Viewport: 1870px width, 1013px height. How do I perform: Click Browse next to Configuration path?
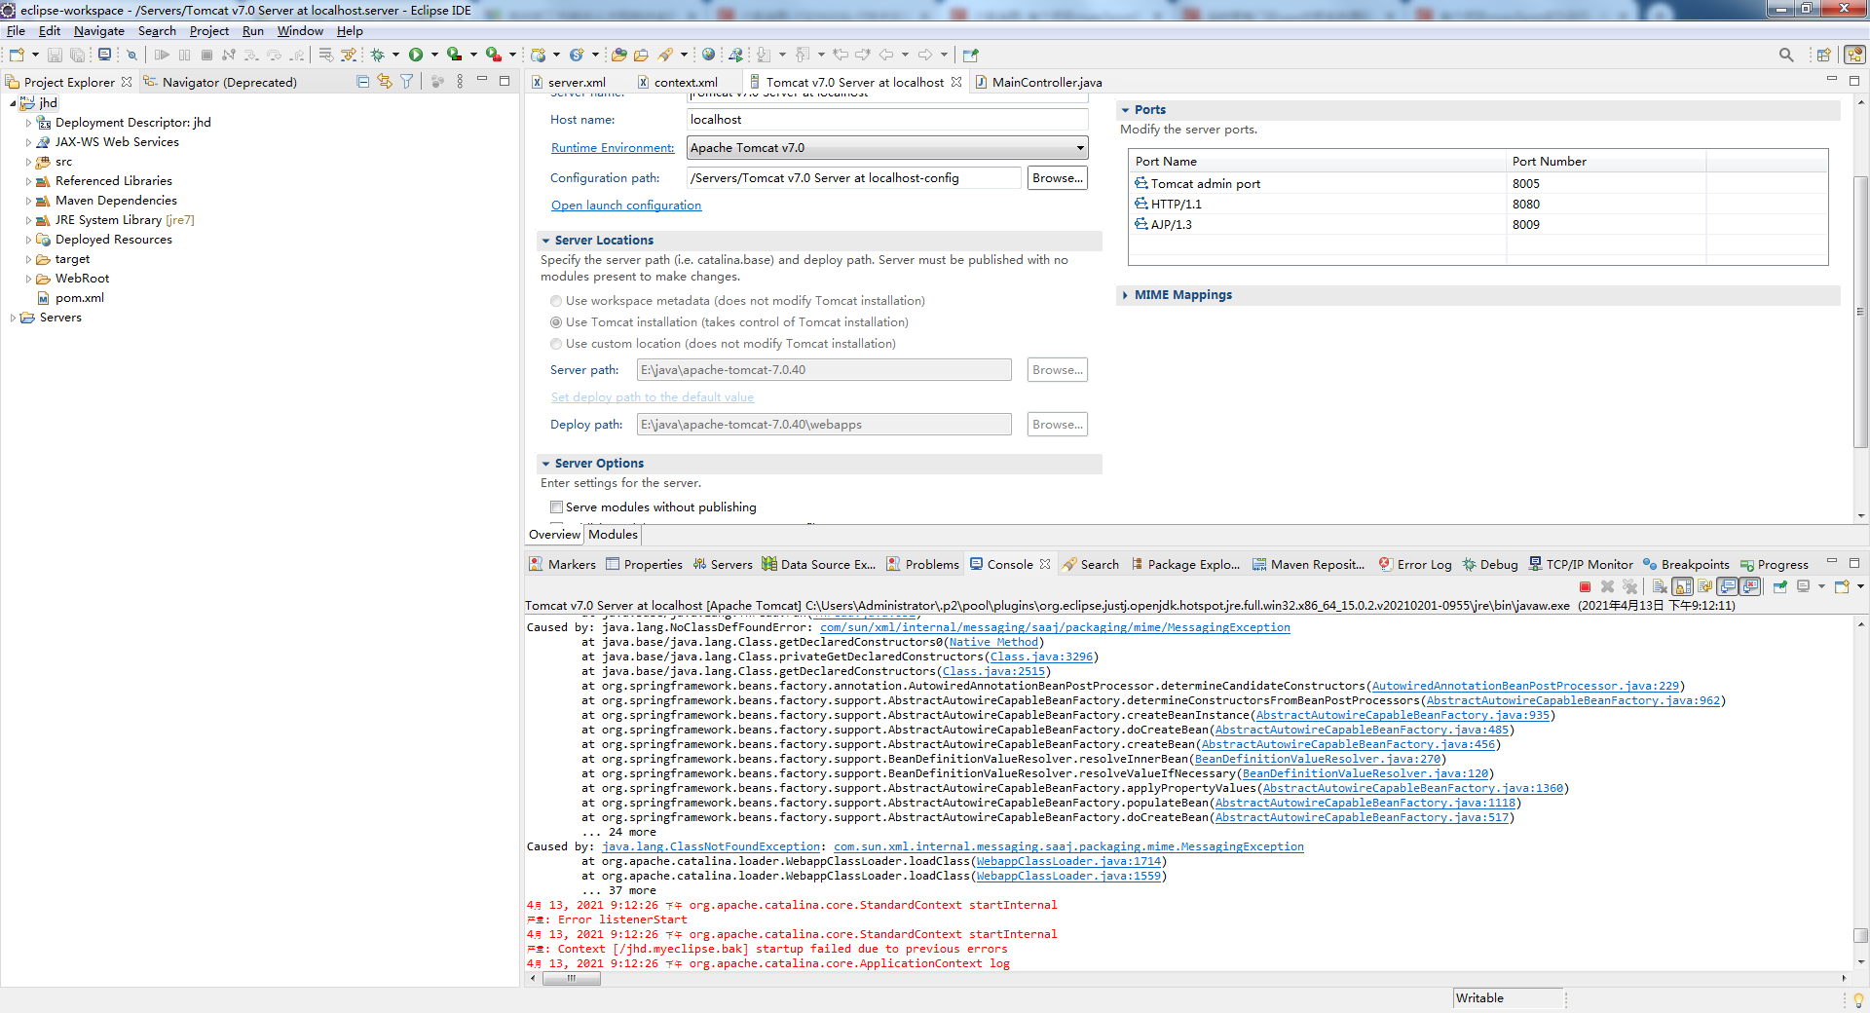(x=1057, y=178)
